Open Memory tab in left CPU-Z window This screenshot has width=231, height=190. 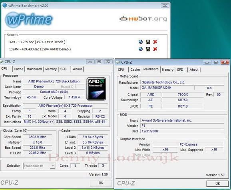point(51,69)
